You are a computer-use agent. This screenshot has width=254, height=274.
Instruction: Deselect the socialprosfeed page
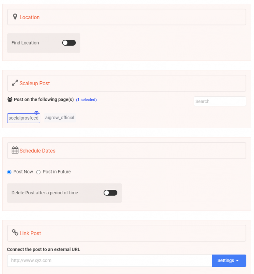23,118
